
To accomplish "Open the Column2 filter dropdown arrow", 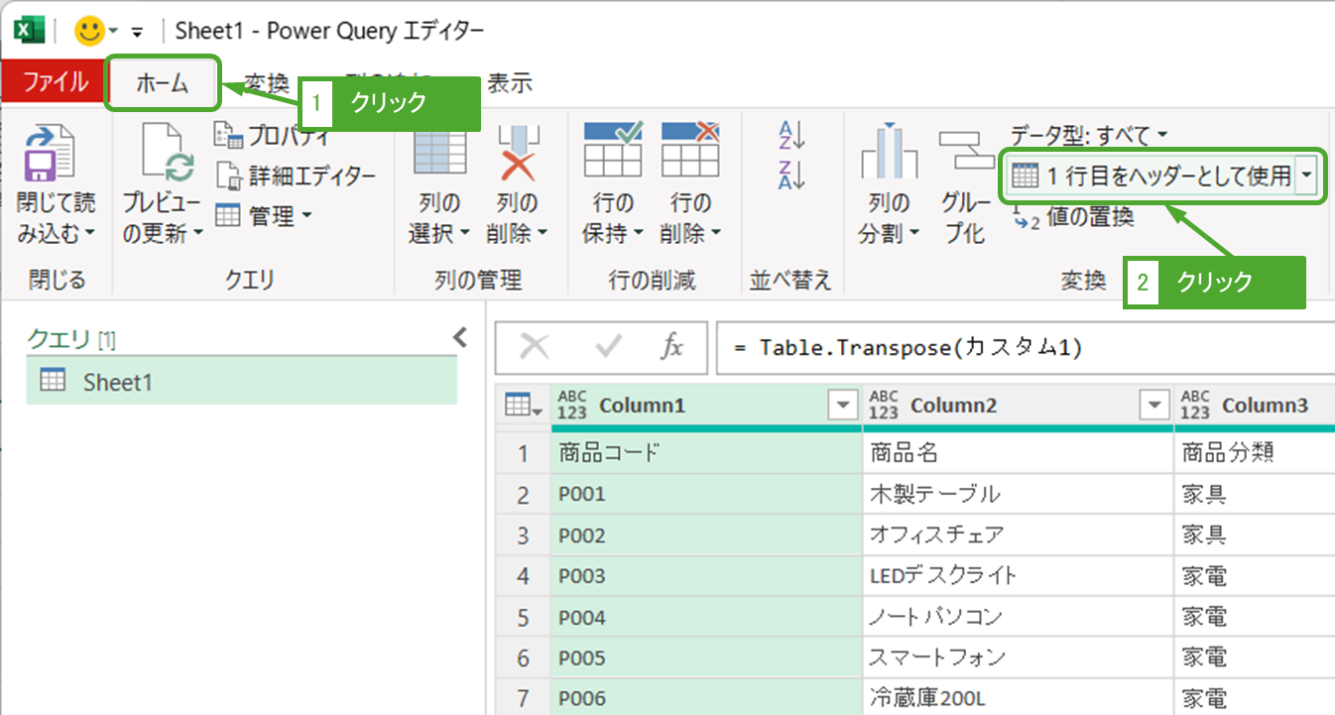I will 1153,405.
